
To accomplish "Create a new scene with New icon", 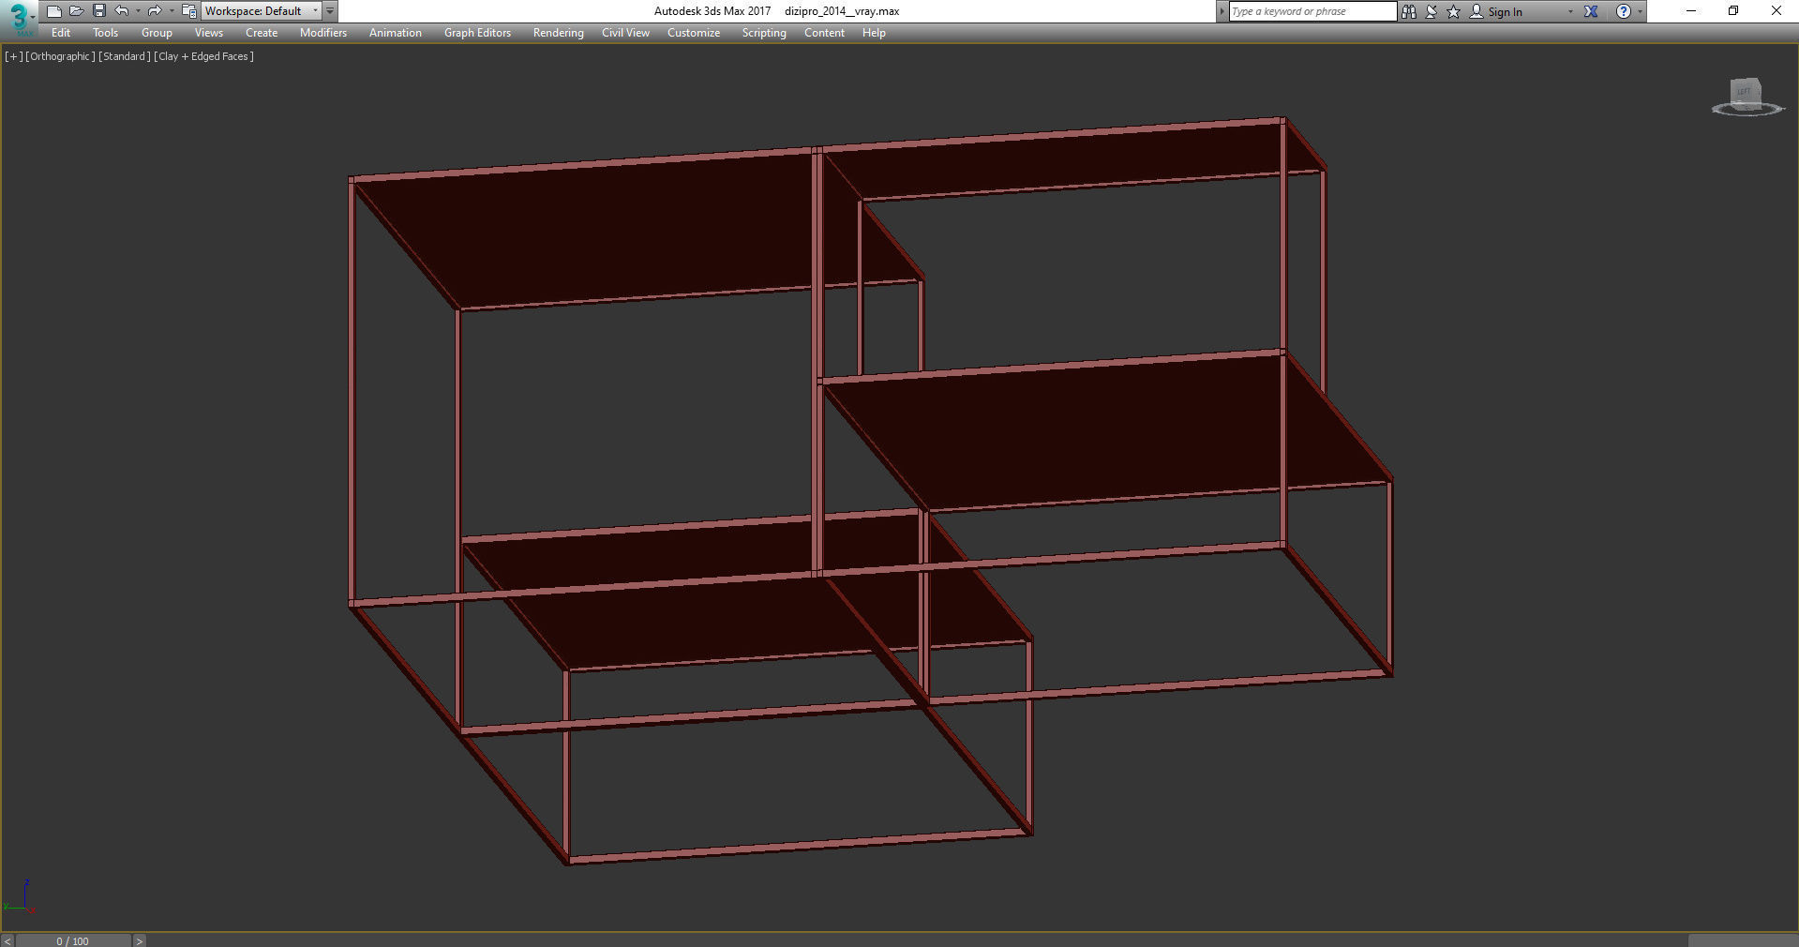I will [x=53, y=11].
